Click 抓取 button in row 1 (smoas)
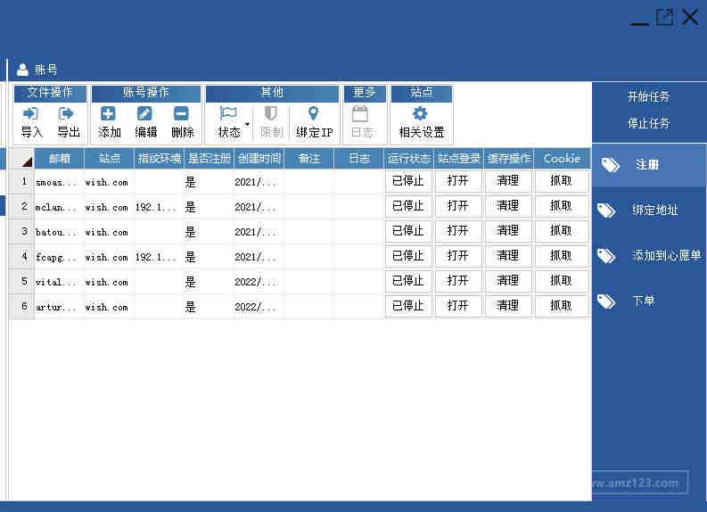 [562, 181]
